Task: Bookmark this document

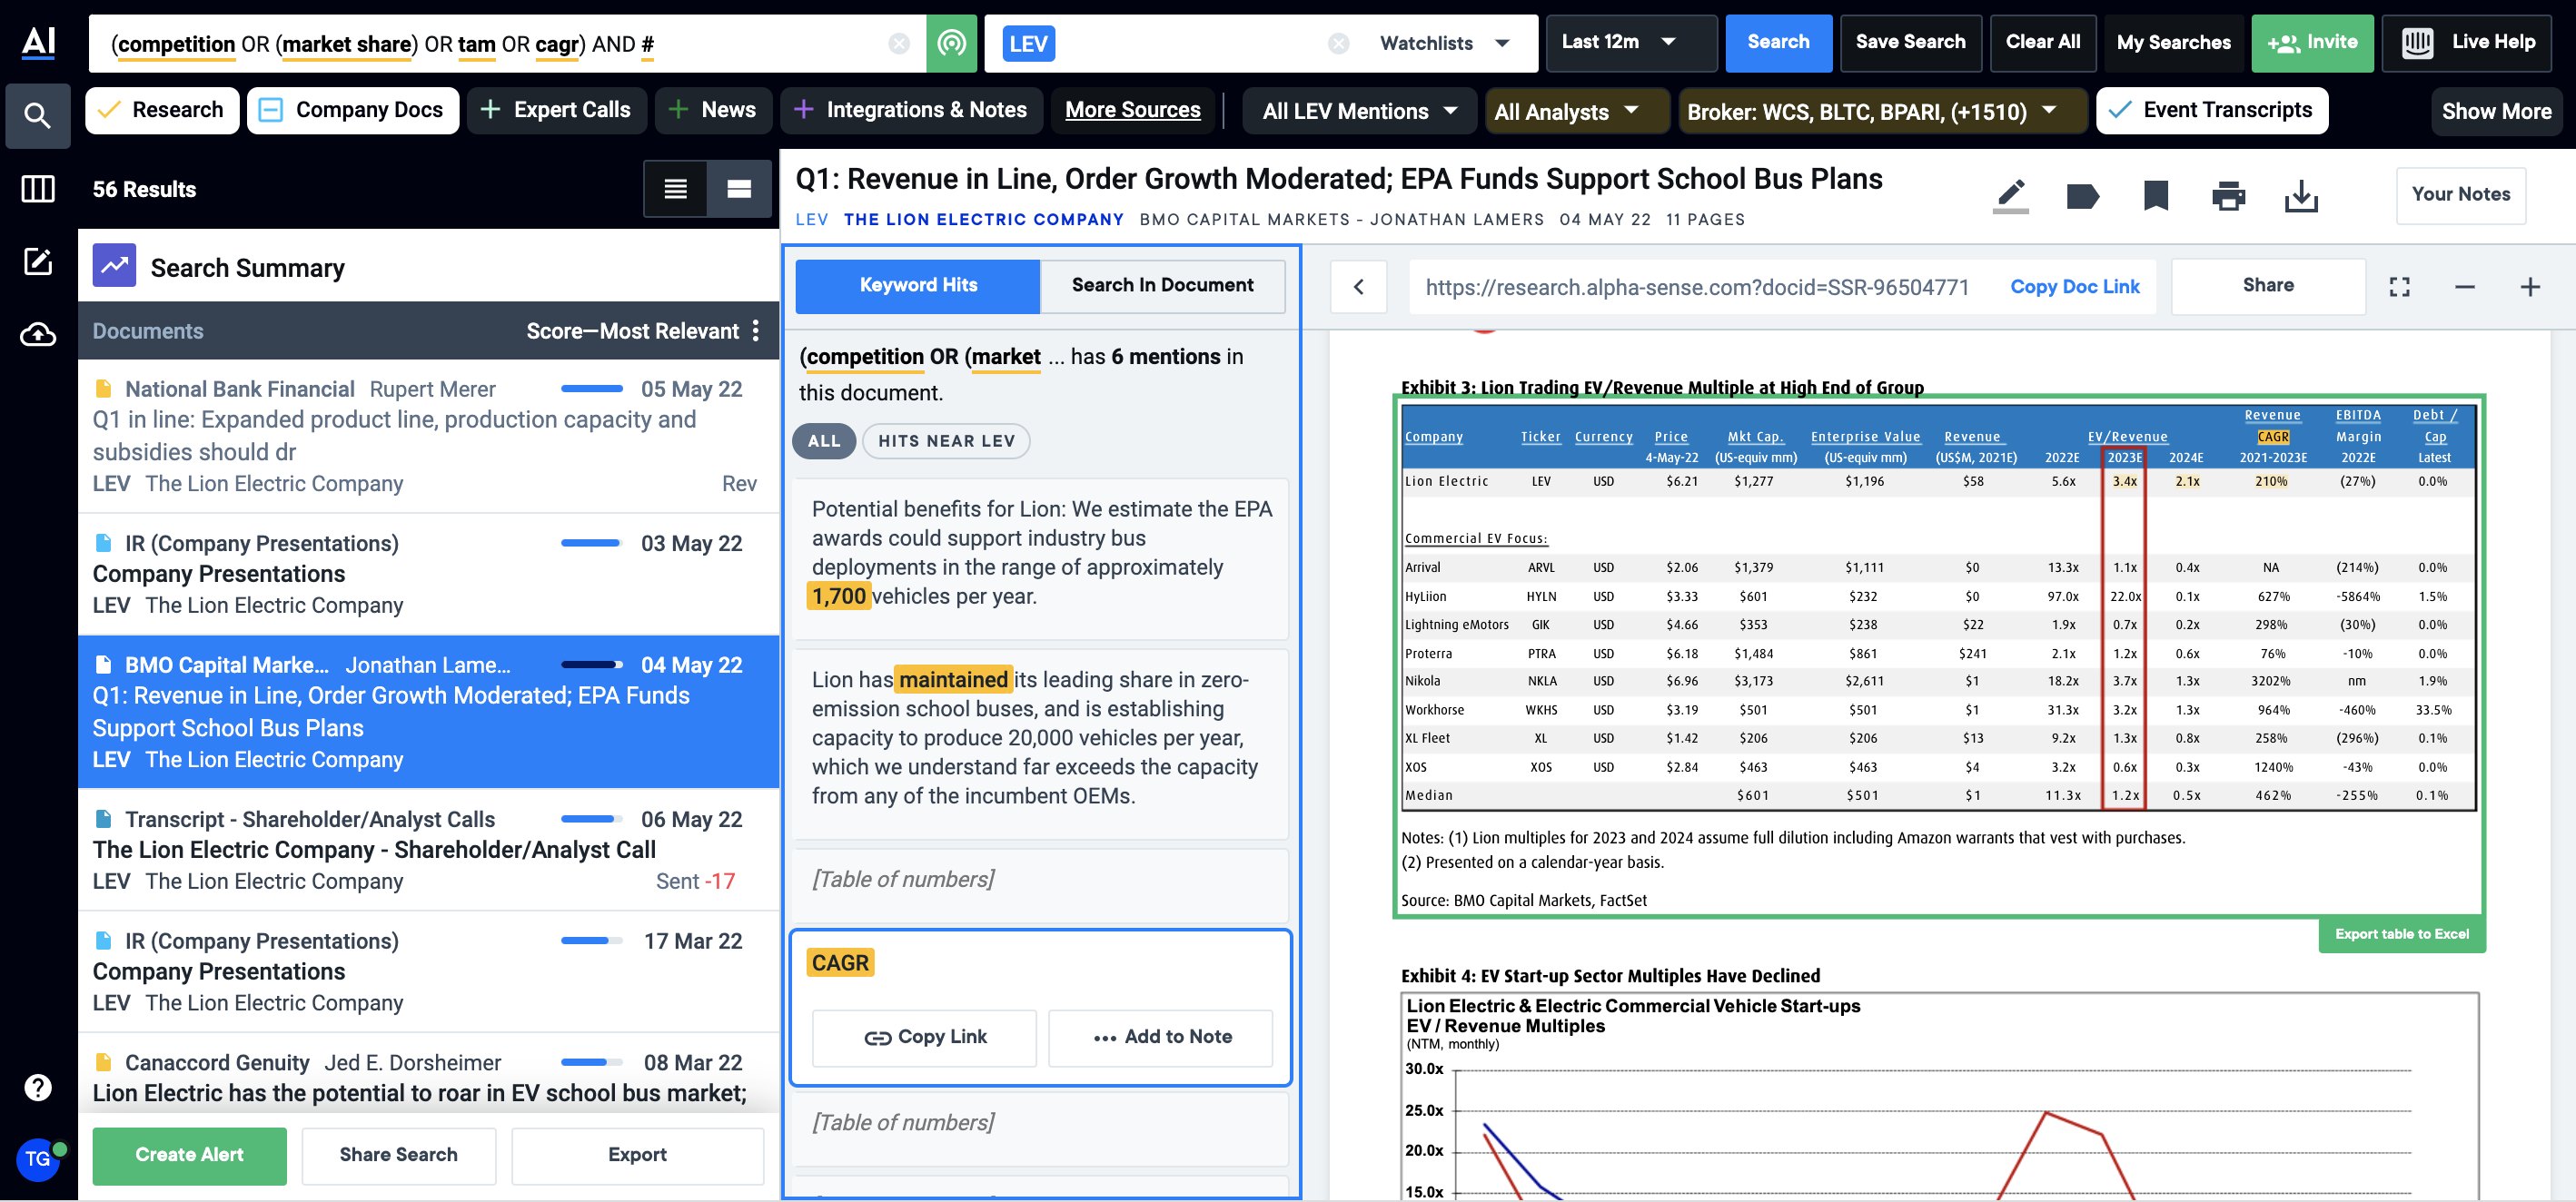Action: pyautogui.click(x=2156, y=196)
